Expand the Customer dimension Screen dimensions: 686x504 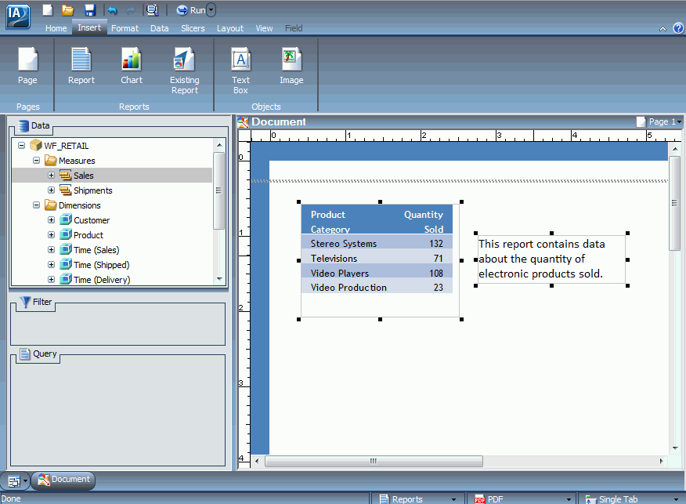click(x=51, y=219)
